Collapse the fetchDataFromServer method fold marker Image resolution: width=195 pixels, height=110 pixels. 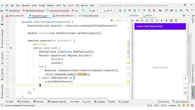(x=15, y=22)
